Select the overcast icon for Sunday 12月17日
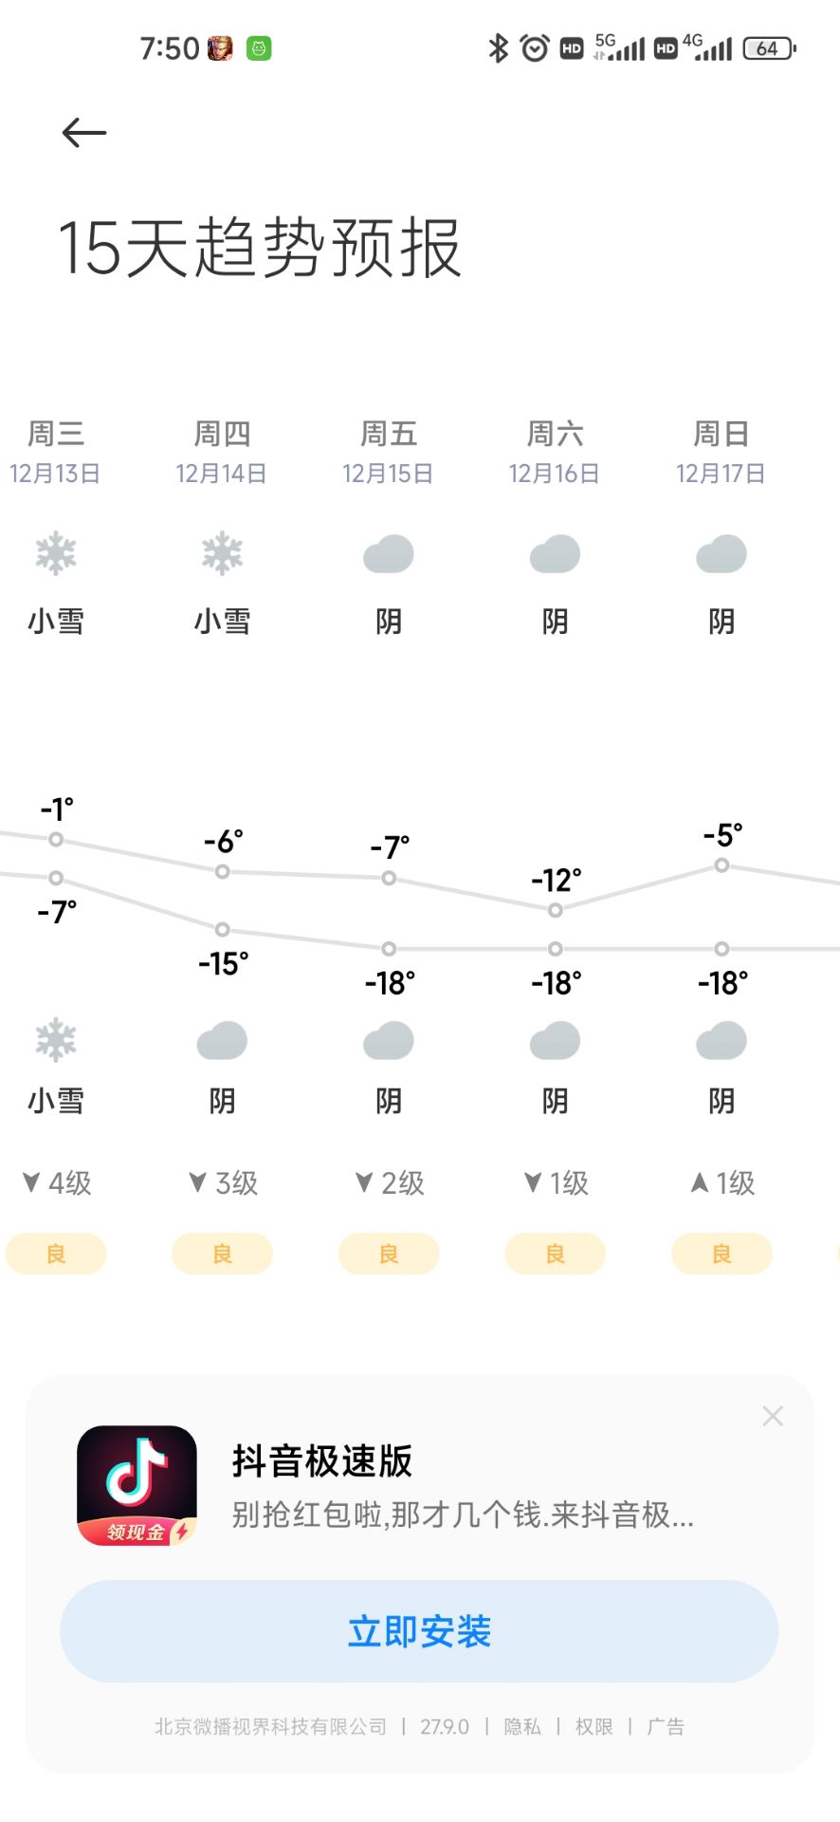The height and width of the screenshot is (1822, 840). (x=721, y=553)
